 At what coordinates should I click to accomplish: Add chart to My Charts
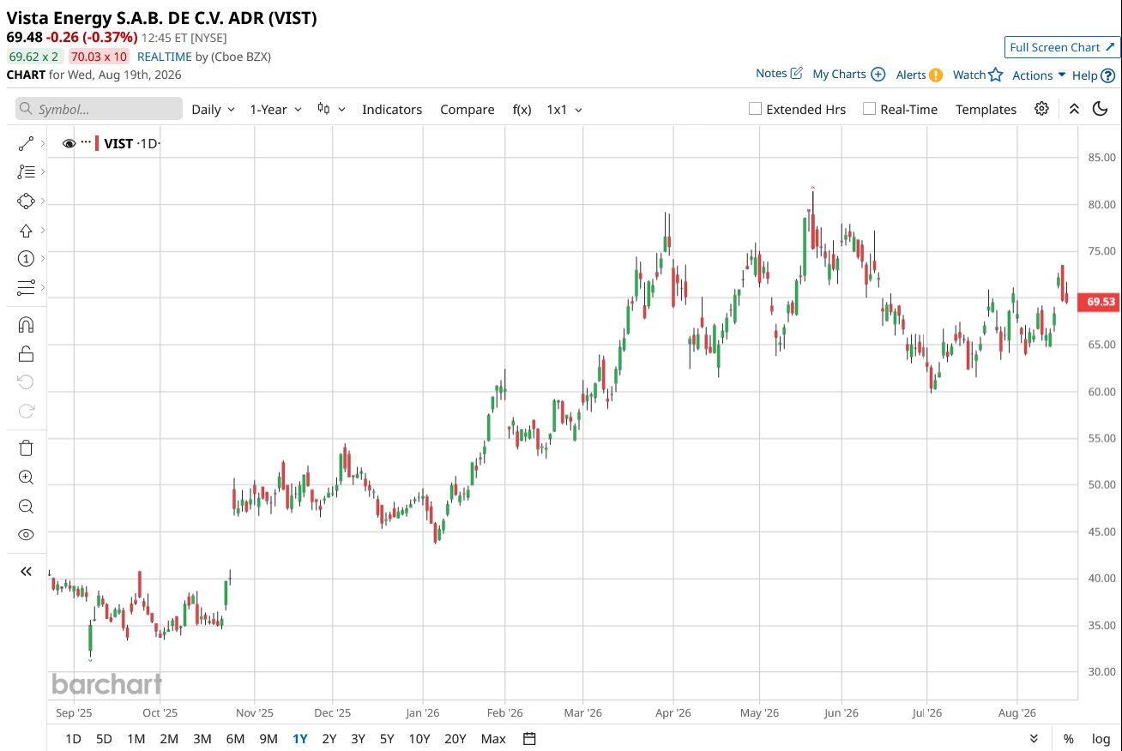click(x=848, y=75)
